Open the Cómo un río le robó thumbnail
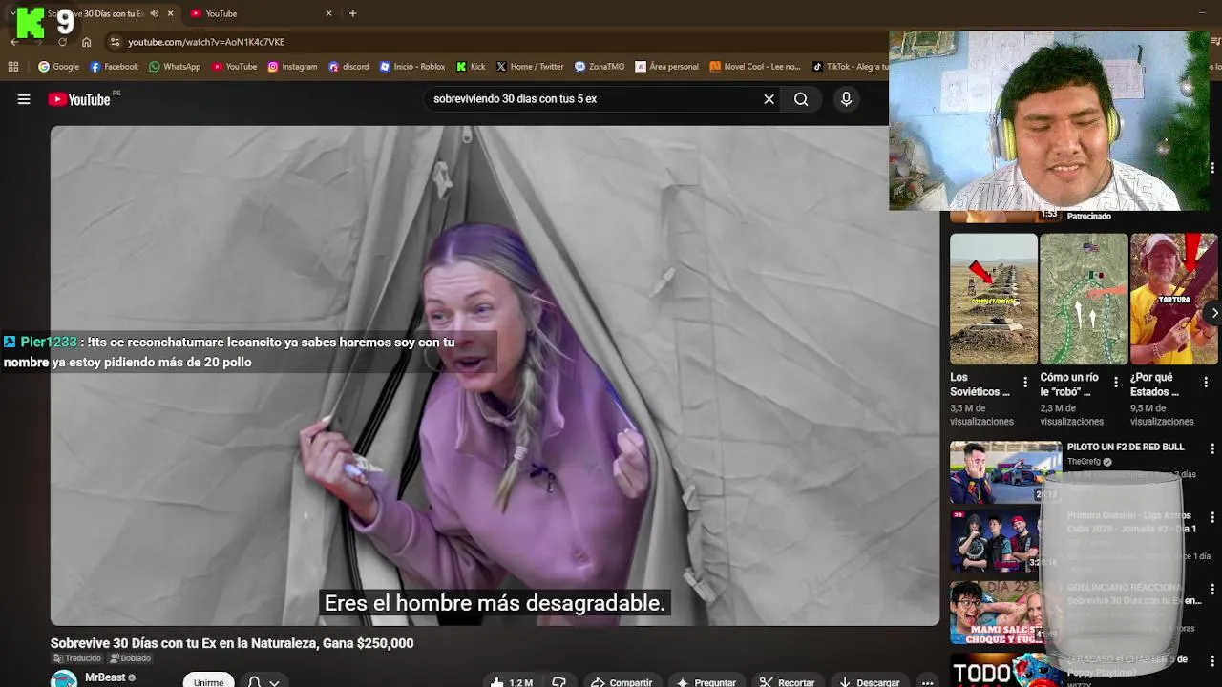The width and height of the screenshot is (1222, 687). tap(1084, 299)
